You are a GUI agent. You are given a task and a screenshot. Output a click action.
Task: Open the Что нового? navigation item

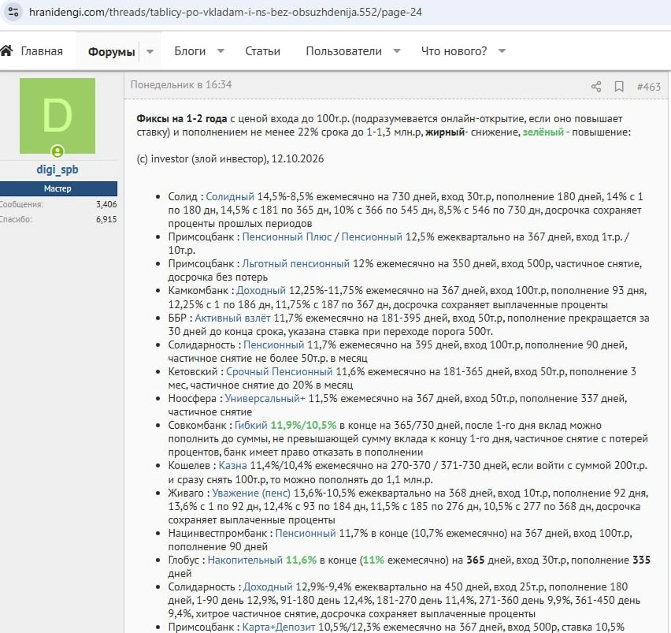coord(454,51)
